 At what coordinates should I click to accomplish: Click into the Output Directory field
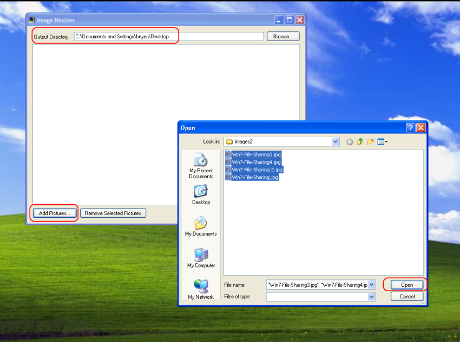point(169,36)
